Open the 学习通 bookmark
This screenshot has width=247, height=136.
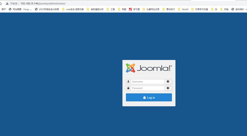[134, 9]
